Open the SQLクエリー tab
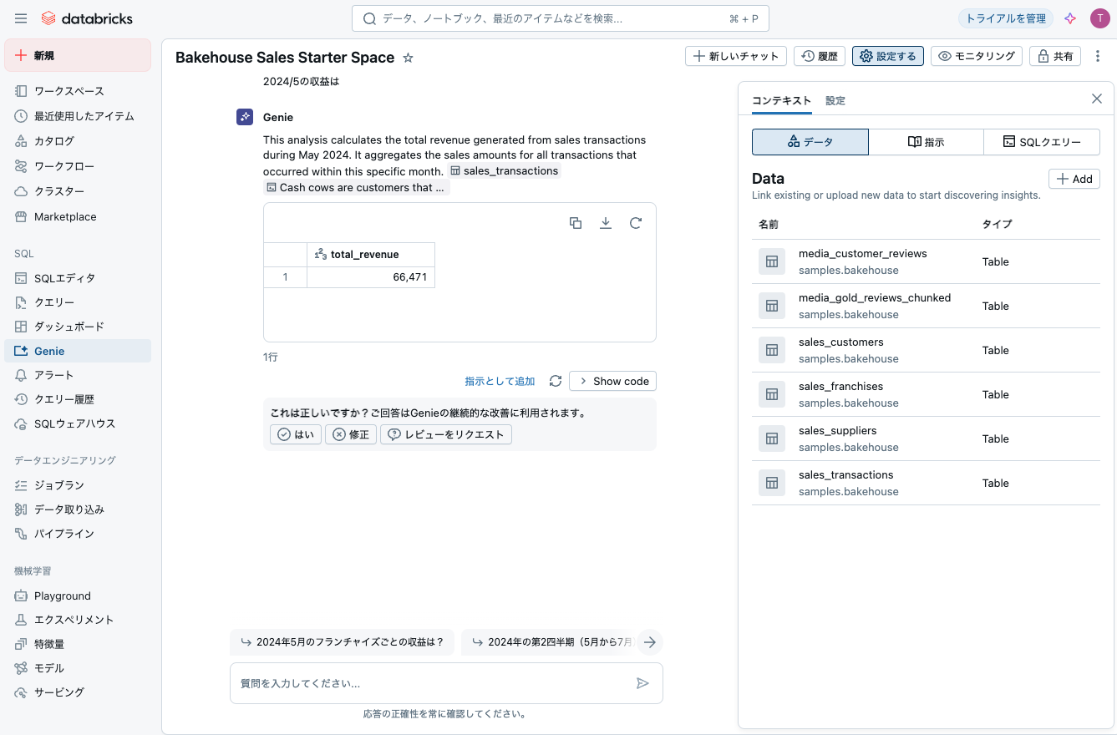This screenshot has height=735, width=1117. pyautogui.click(x=1042, y=142)
